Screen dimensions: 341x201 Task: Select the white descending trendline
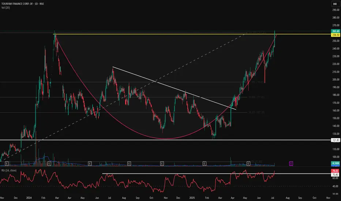tap(174, 88)
